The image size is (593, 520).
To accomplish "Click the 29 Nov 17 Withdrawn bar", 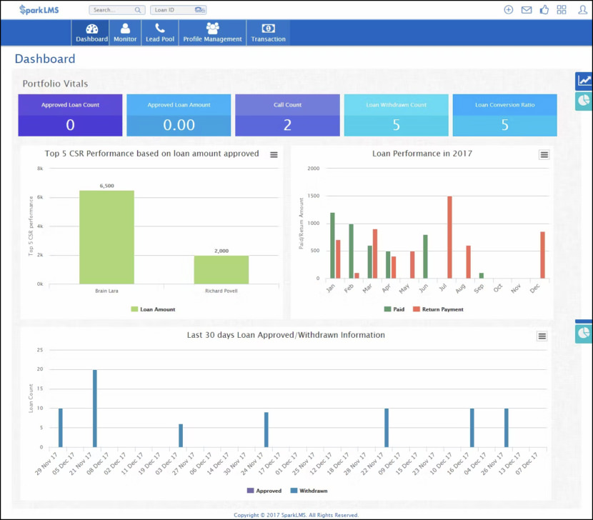I will pos(61,428).
